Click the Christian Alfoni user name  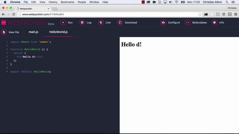click(x=212, y=2)
